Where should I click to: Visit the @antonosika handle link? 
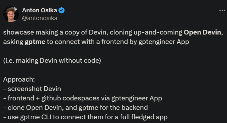(x=40, y=18)
